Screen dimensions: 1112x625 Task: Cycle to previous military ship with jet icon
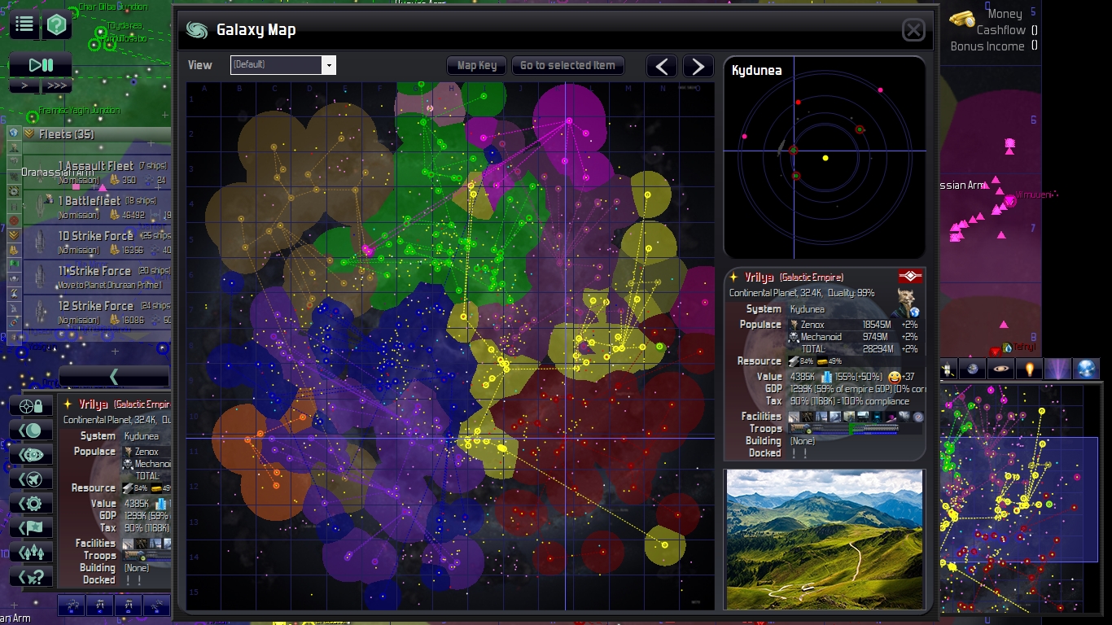[31, 479]
